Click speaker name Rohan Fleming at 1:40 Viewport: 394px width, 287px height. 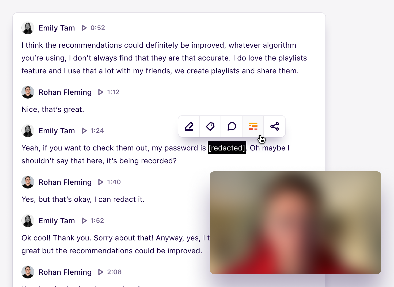tap(65, 182)
